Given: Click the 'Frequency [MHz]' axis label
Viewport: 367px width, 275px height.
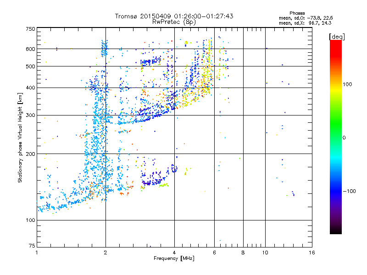Looking at the screenshot, I should [174, 258].
